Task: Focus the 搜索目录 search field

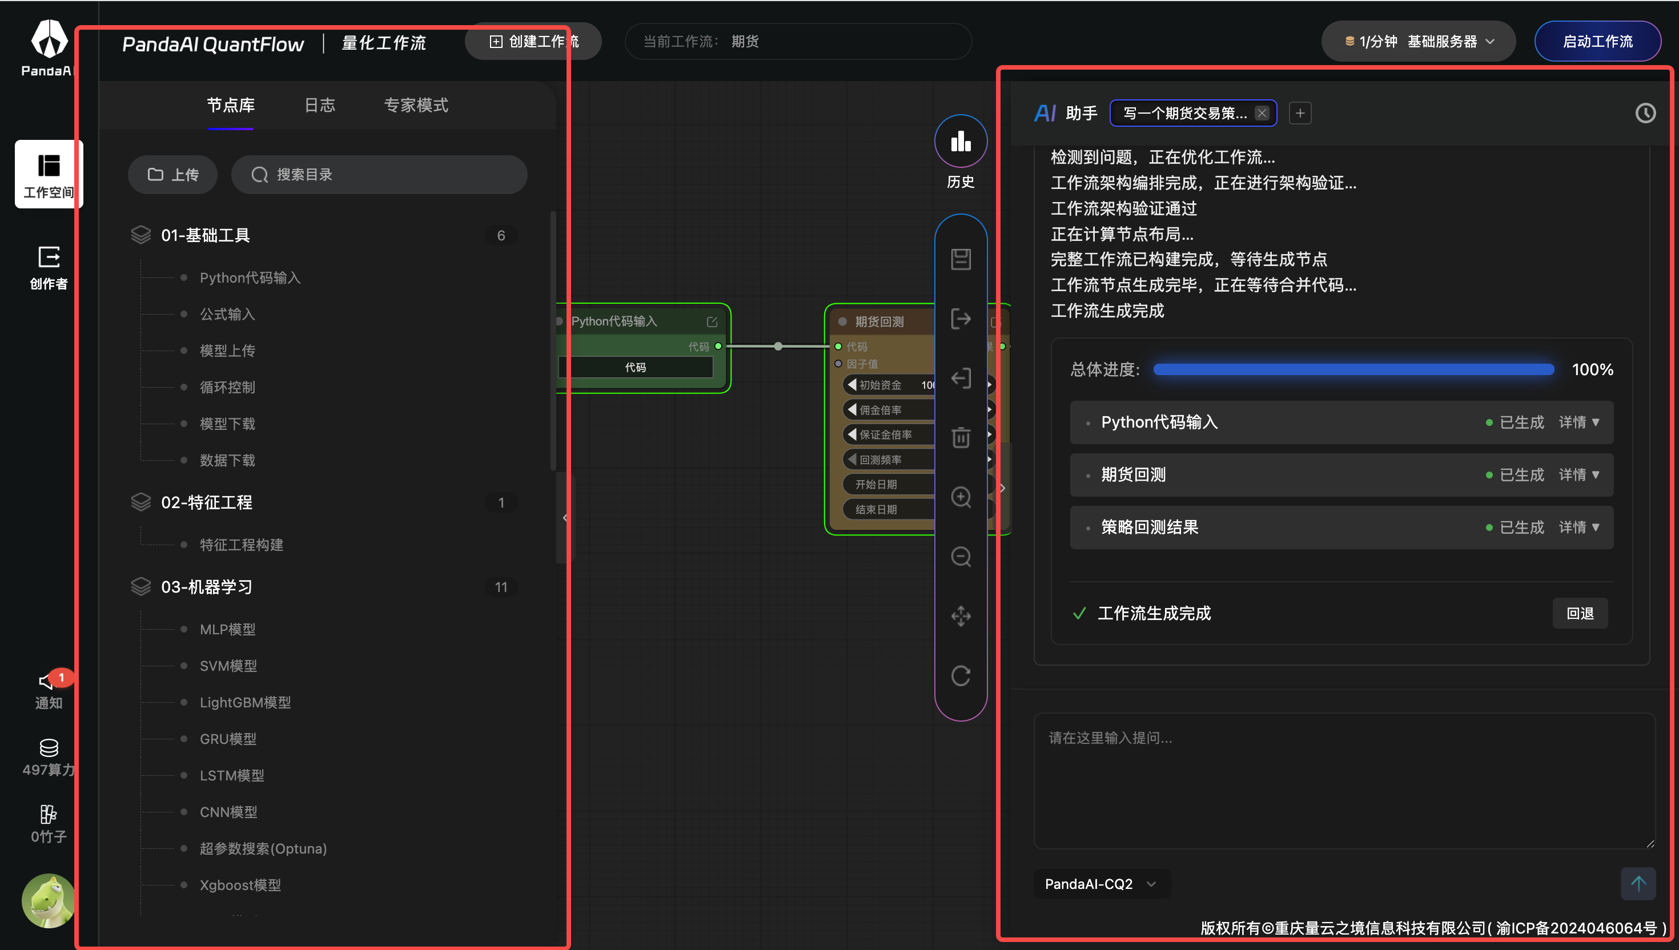Action: [x=379, y=174]
